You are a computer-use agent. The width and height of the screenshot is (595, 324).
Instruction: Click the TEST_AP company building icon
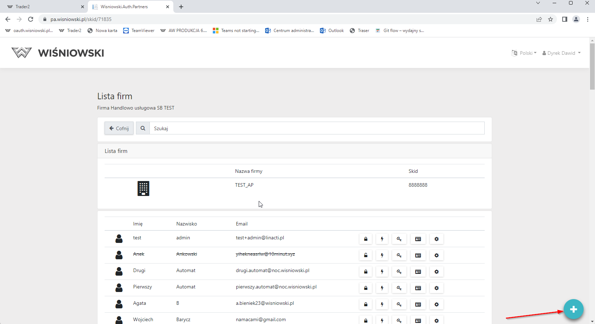tap(143, 188)
